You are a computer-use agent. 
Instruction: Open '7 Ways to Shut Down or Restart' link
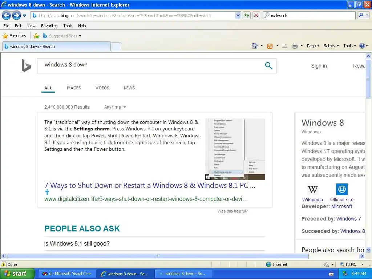(150, 185)
